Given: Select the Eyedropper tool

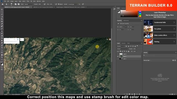Looking at the screenshot, I should [x=2, y=24].
